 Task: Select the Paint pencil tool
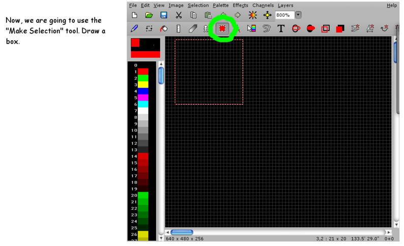[x=135, y=28]
